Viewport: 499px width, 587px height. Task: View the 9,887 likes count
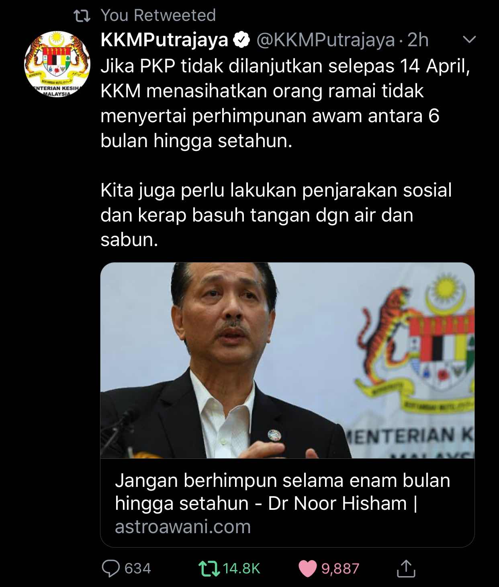coord(340,569)
